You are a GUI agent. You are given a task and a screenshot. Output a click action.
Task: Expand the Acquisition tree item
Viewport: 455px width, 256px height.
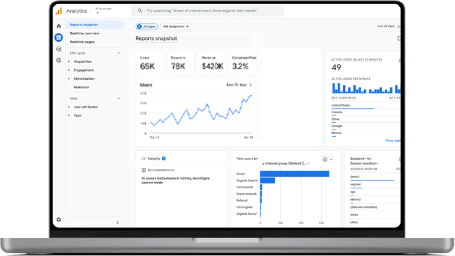[x=69, y=62]
